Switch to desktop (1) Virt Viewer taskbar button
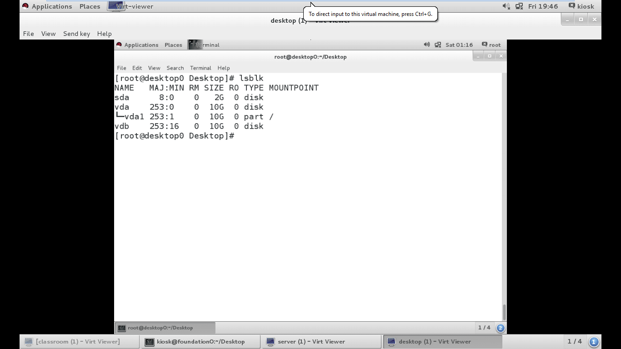Image resolution: width=621 pixels, height=349 pixels. [443, 342]
